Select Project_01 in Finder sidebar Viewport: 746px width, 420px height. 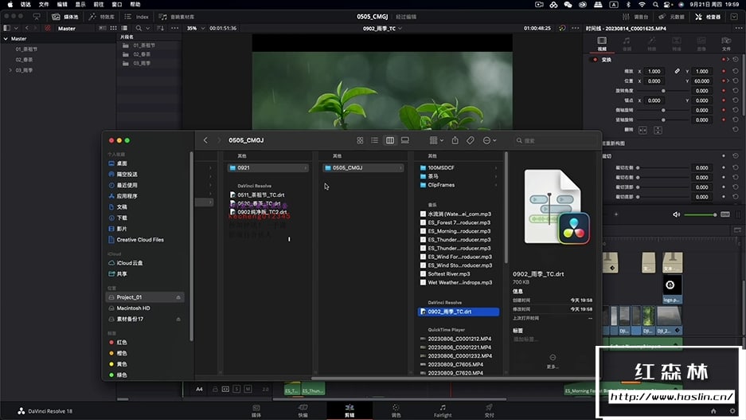coord(129,296)
